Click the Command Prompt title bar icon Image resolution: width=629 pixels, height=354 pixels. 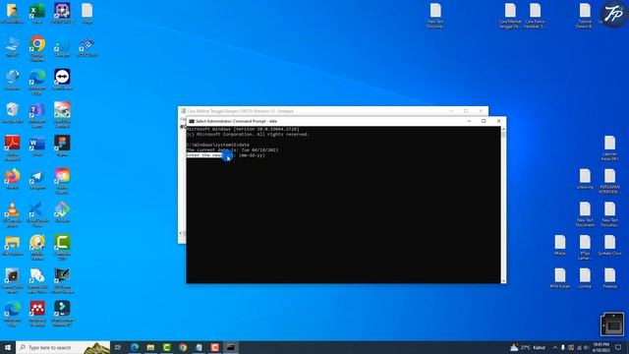(x=192, y=121)
